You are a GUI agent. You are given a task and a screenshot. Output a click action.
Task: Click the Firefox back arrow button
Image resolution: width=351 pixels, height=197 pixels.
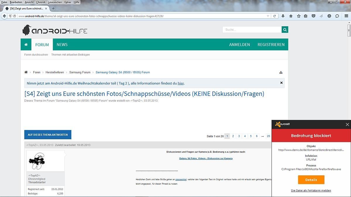click(4, 16)
